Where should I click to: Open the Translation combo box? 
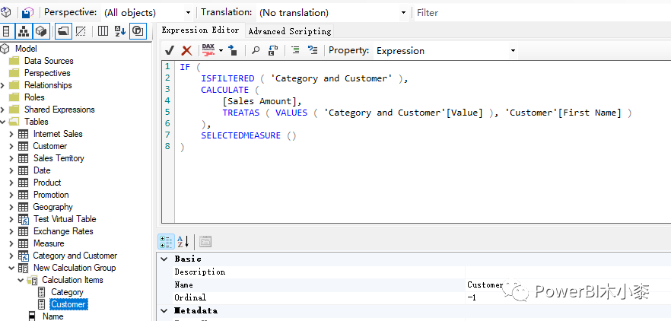332,13
